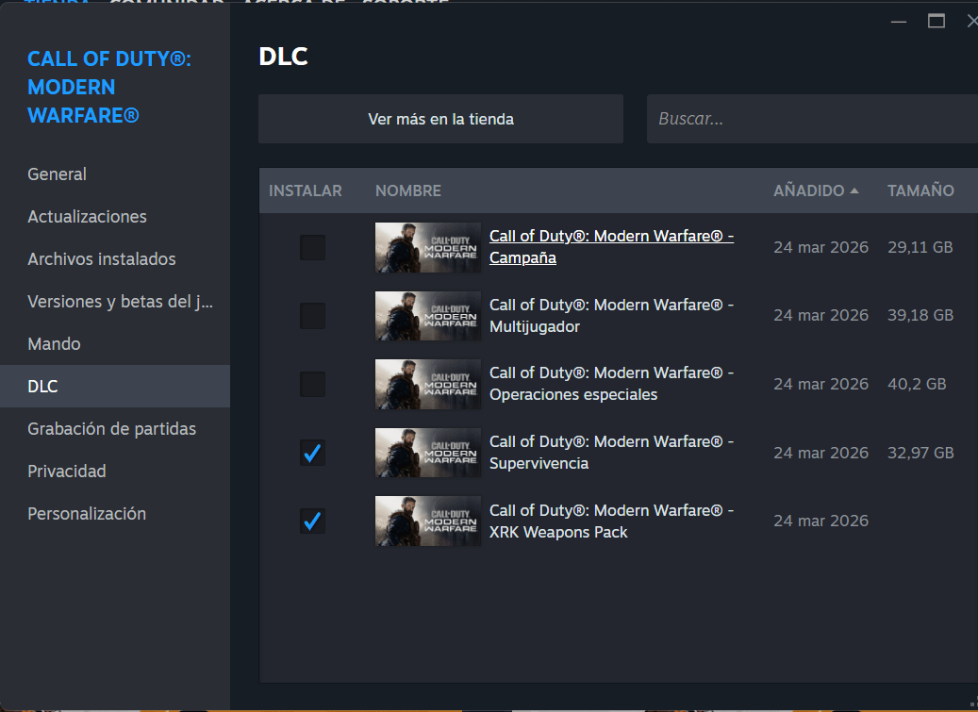Select the Operaciones especiales thumbnail
Screen dimensions: 978x712
[427, 385]
